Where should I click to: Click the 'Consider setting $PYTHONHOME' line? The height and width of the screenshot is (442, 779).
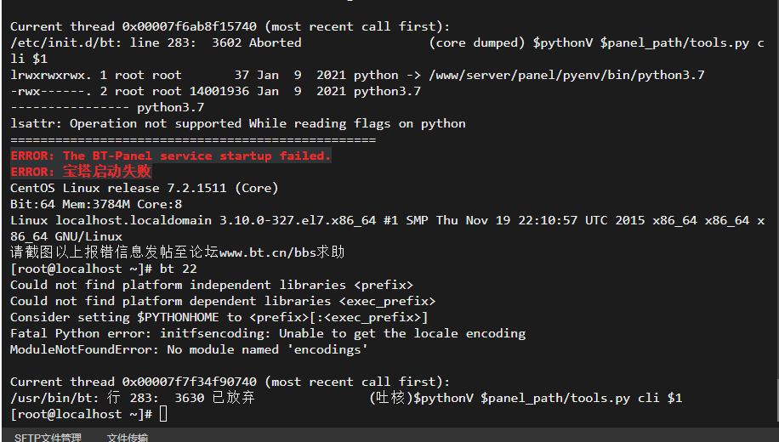(x=219, y=317)
